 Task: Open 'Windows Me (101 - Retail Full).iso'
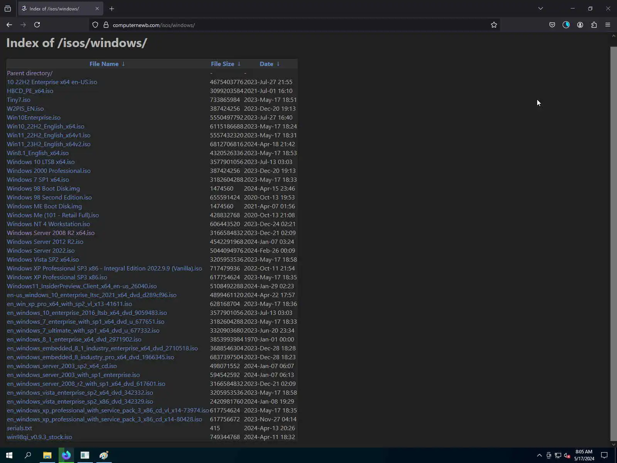pos(53,215)
